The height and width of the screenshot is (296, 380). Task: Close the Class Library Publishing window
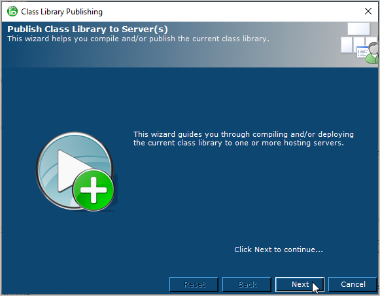(368, 11)
